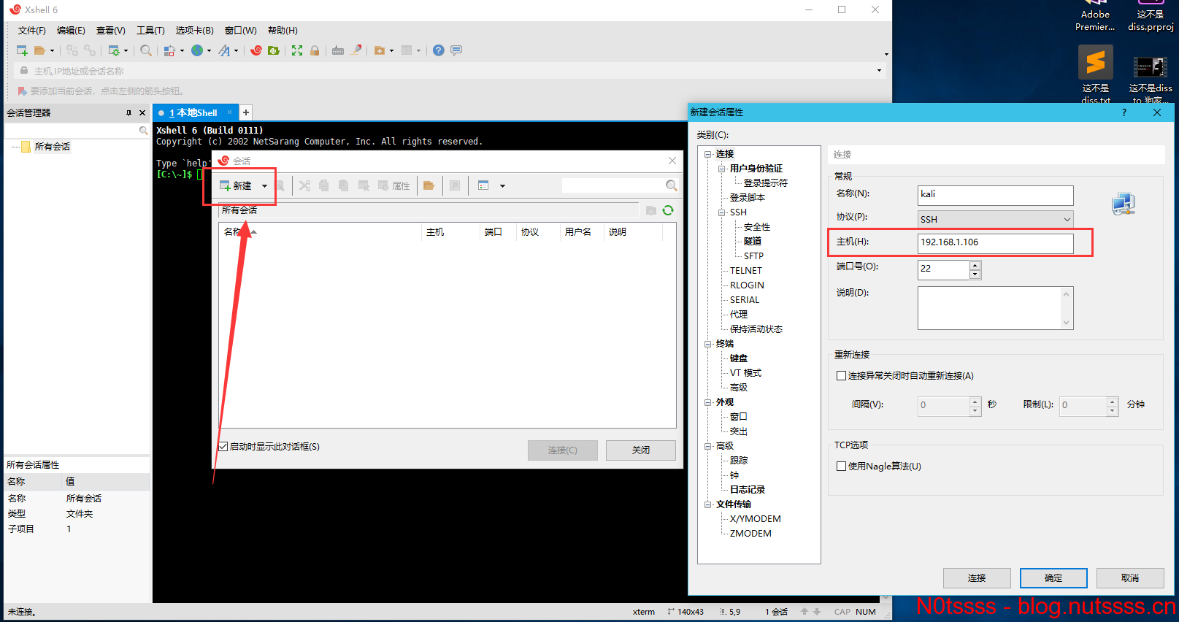Collapse the 文件传输 tree node
Image resolution: width=1179 pixels, height=622 pixels.
(708, 504)
